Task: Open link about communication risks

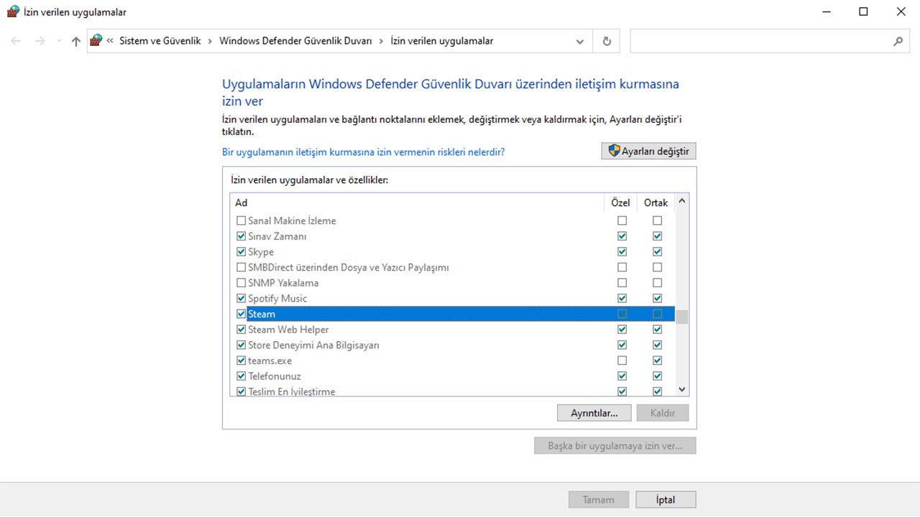Action: 363,152
